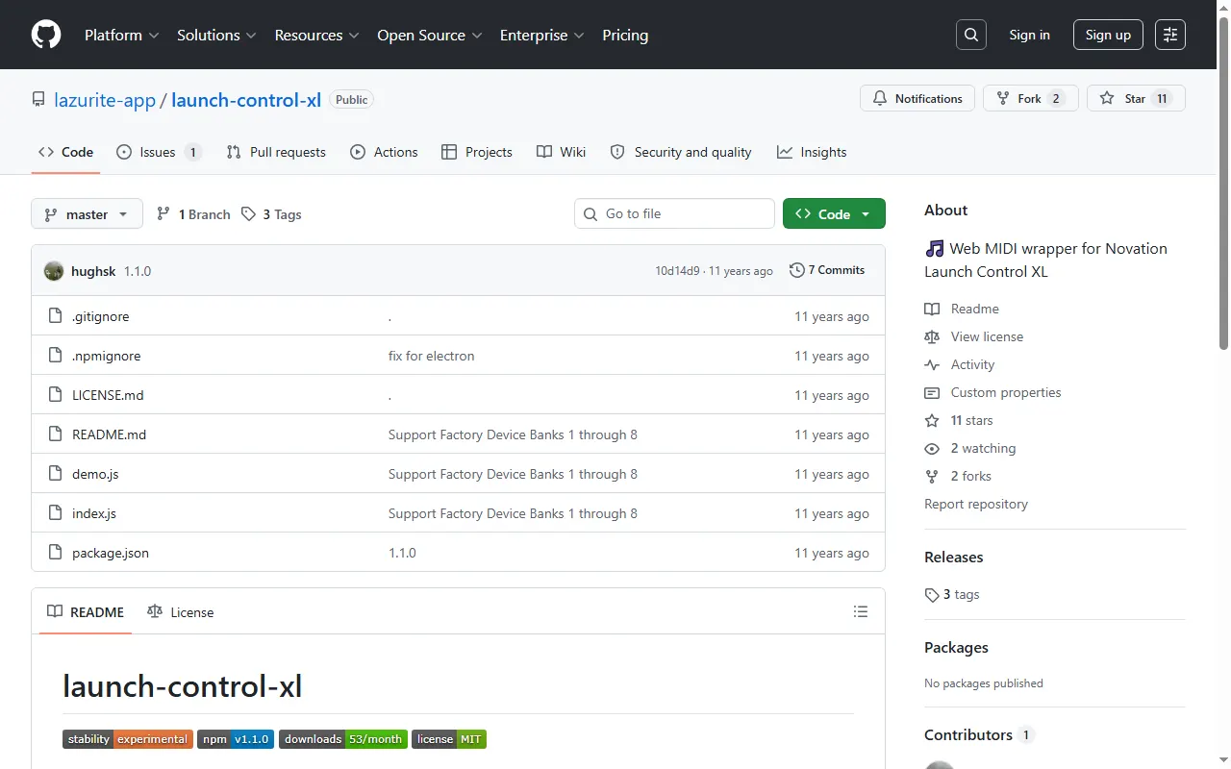Go to the Pricing page
1231x769 pixels.
(625, 35)
